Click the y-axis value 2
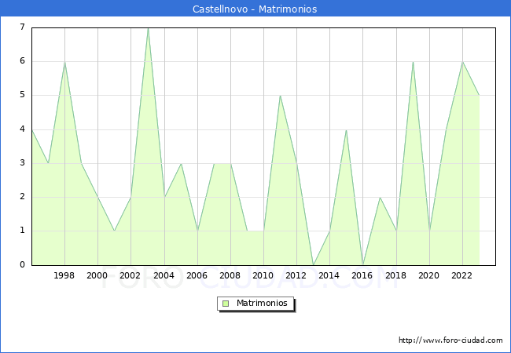 tap(22, 197)
